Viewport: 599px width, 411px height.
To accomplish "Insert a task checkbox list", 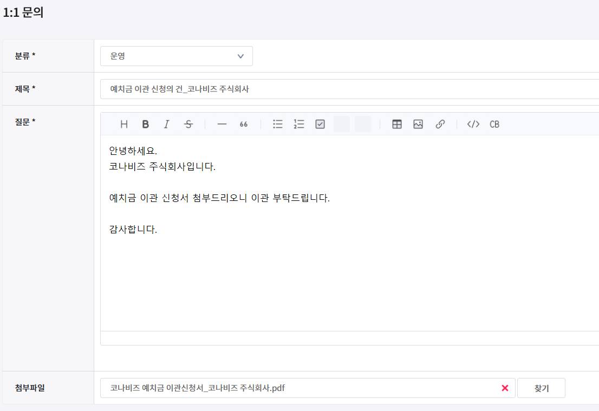I will 320,124.
